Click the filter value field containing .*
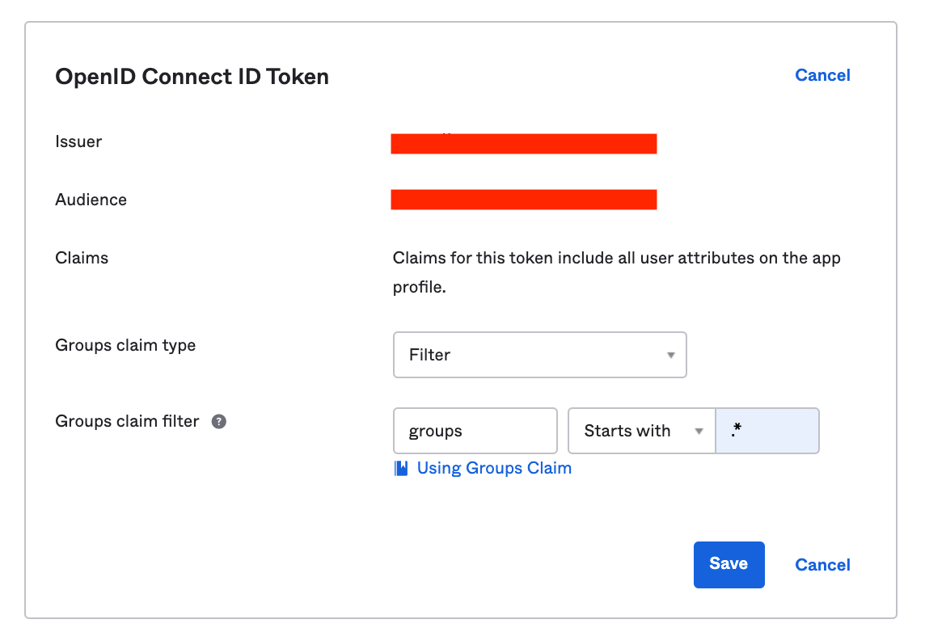Screen dimensions: 925x632 767,431
